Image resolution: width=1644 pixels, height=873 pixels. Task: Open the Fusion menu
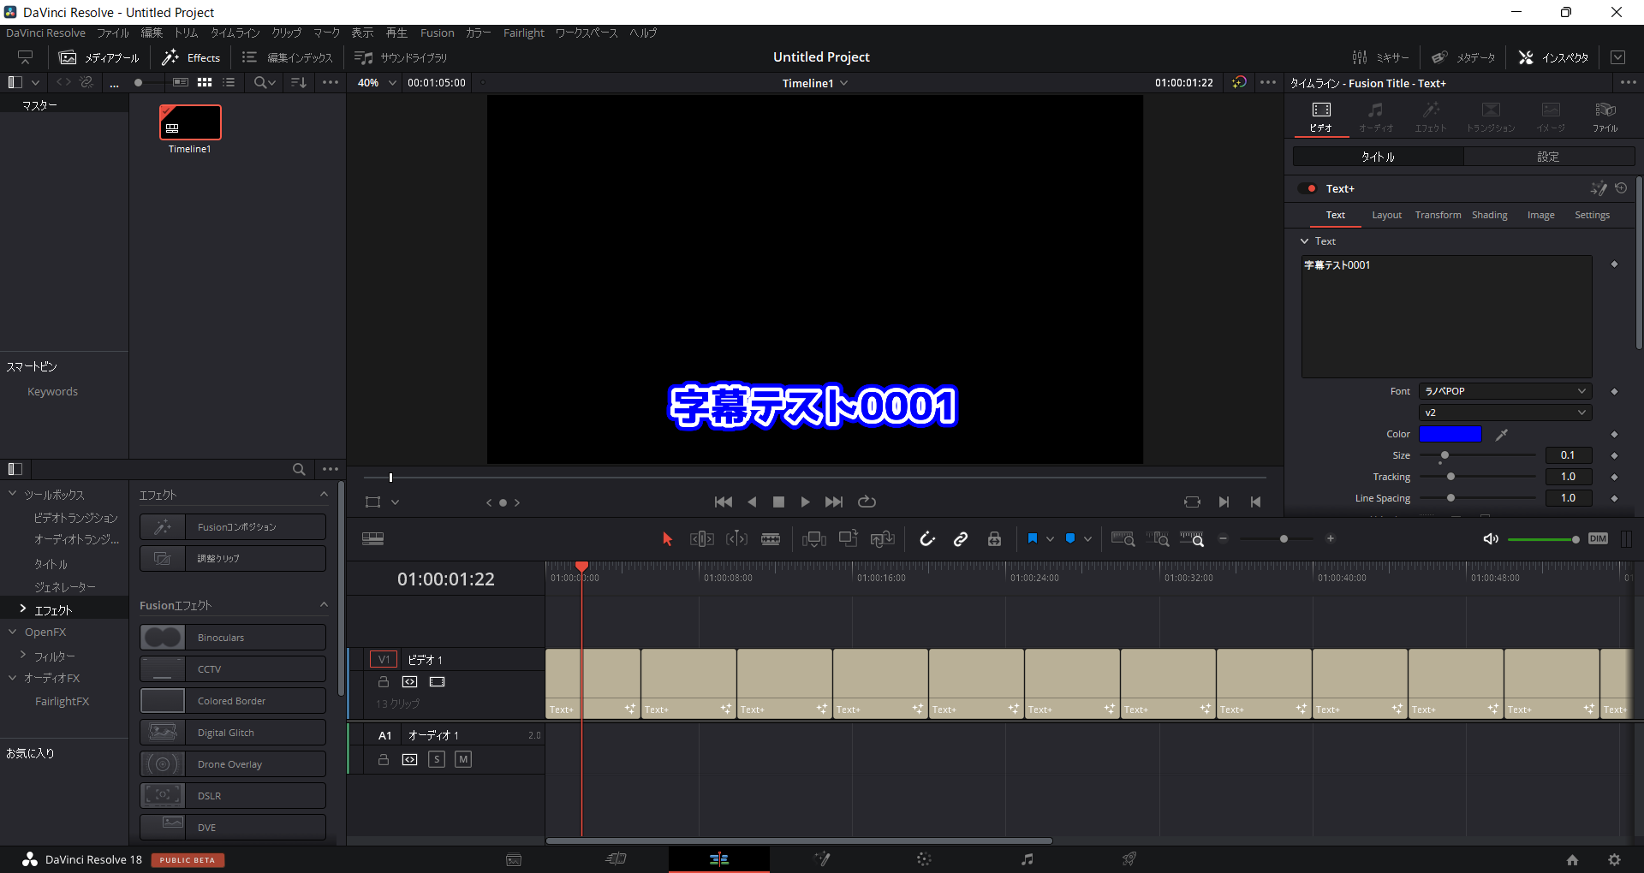tap(438, 33)
